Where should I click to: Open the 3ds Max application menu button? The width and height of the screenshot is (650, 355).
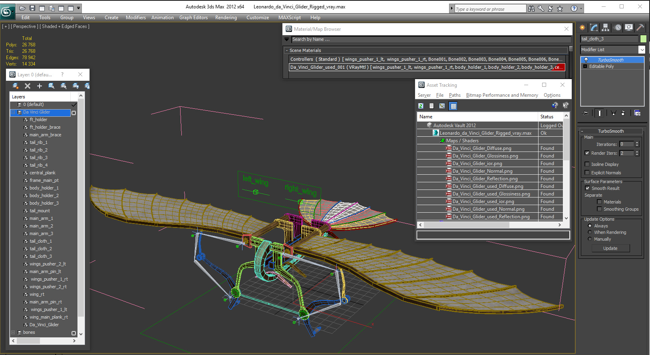click(x=7, y=11)
